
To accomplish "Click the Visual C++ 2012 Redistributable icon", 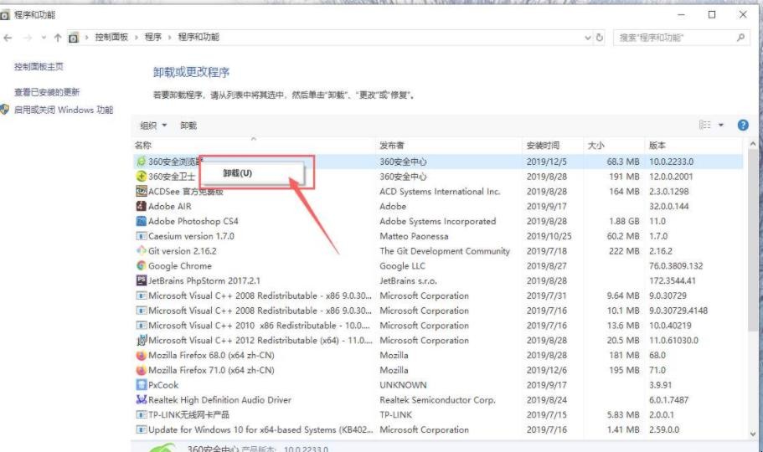I will pos(141,340).
